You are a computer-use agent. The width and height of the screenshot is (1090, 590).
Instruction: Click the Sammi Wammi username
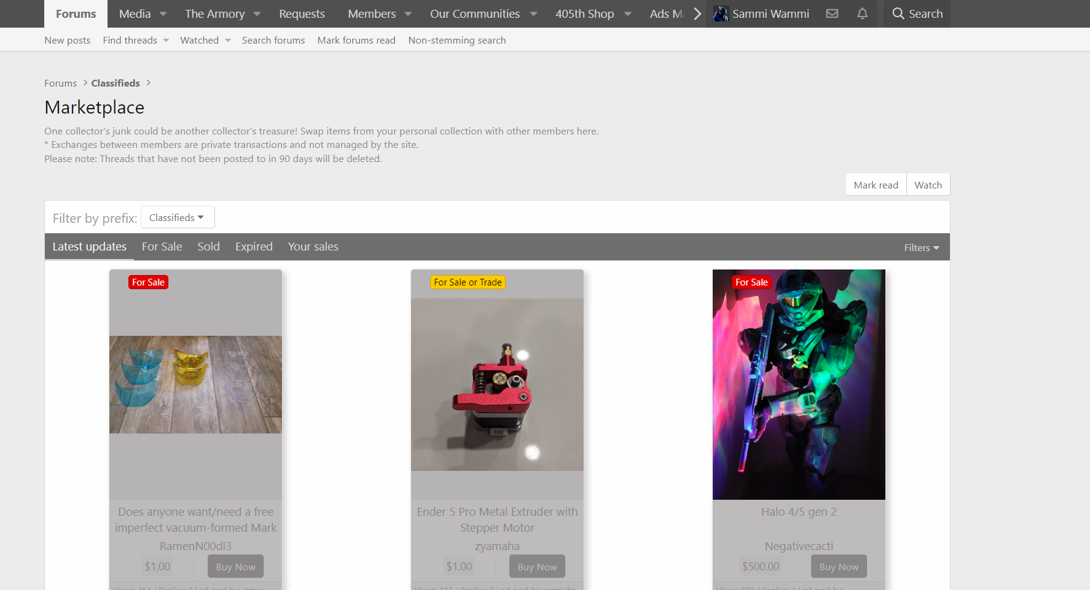click(x=770, y=14)
